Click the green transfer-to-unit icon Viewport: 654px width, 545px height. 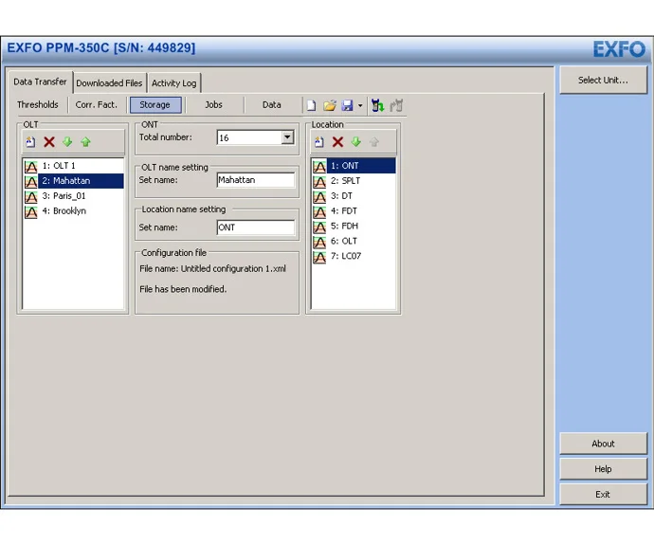[x=377, y=105]
